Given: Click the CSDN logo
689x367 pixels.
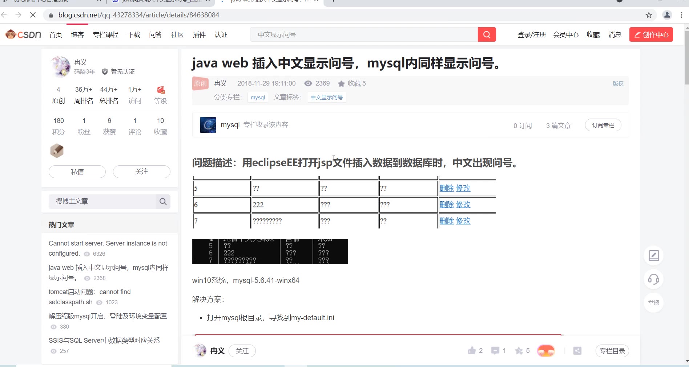Looking at the screenshot, I should coord(23,34).
